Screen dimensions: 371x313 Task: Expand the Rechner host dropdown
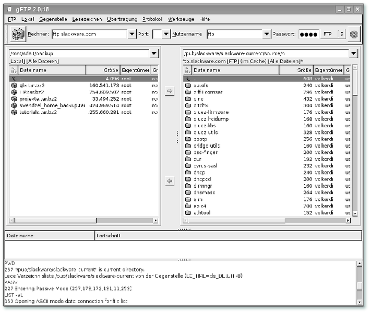pyautogui.click(x=131, y=34)
